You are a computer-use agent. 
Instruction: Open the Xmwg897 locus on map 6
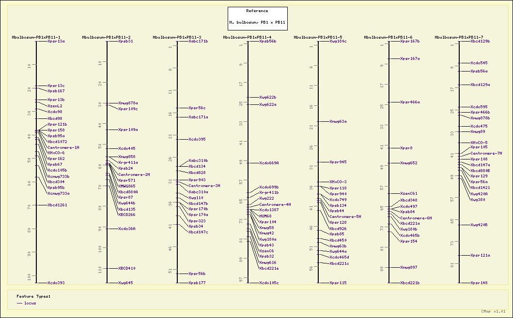pos(408,267)
